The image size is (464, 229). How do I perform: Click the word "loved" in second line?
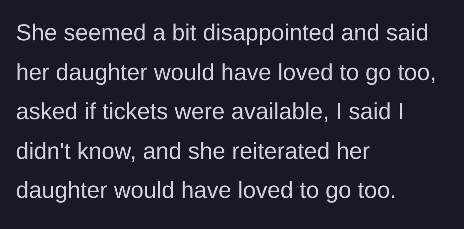coord(305,72)
